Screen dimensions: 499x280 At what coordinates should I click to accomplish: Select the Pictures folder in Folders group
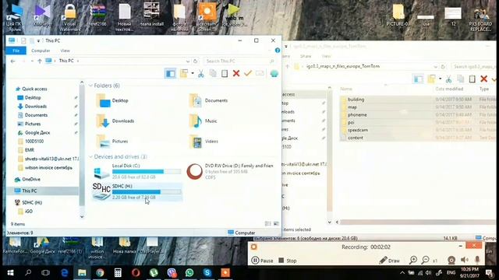coord(112,142)
